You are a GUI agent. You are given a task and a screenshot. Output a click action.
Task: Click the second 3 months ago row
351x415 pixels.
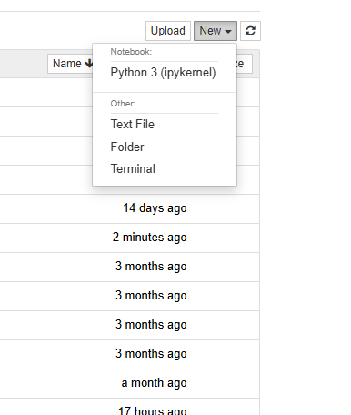[x=130, y=296]
